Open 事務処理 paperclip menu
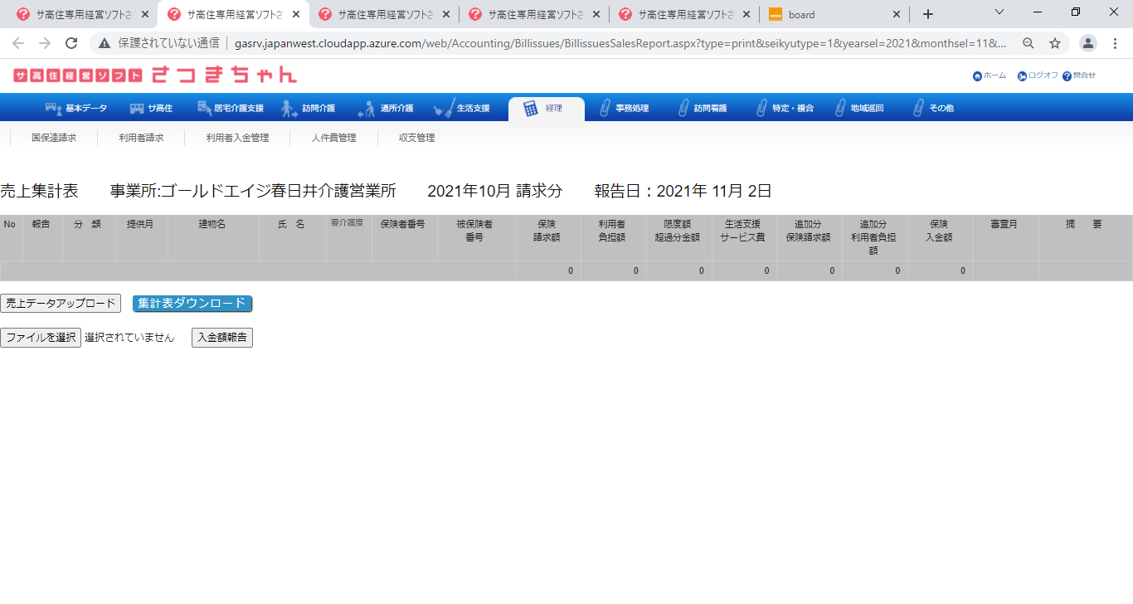Screen dimensions: 1133x604 605,108
